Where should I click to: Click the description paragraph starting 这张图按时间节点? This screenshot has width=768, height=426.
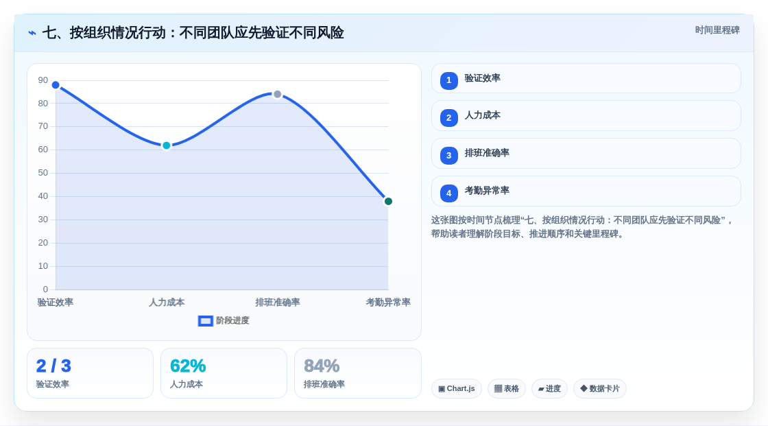coord(582,227)
